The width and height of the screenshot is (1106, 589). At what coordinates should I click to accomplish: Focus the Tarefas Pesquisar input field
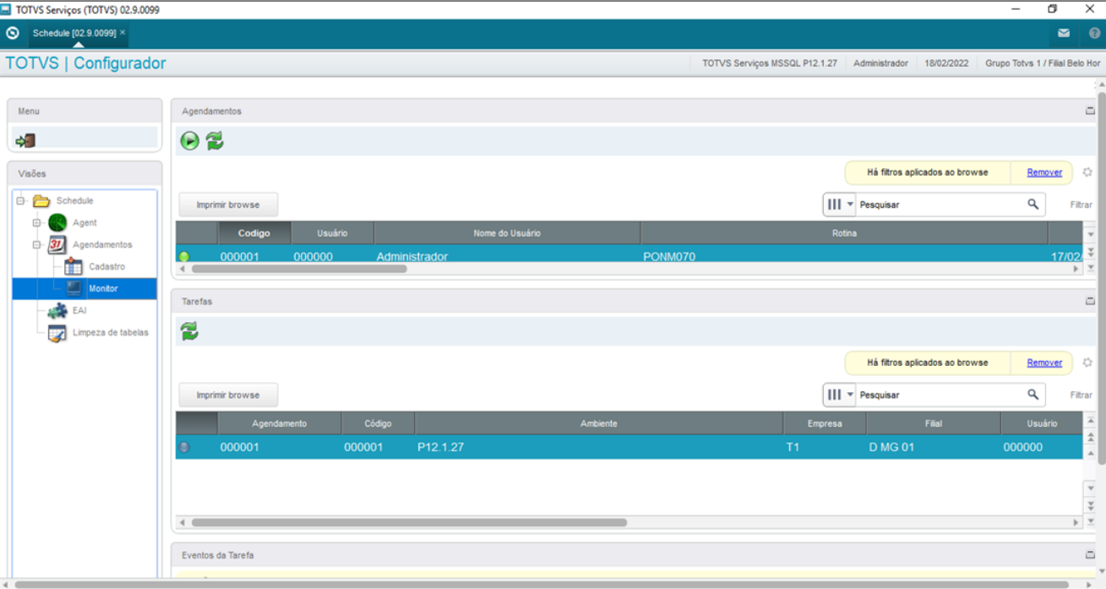[x=940, y=395]
